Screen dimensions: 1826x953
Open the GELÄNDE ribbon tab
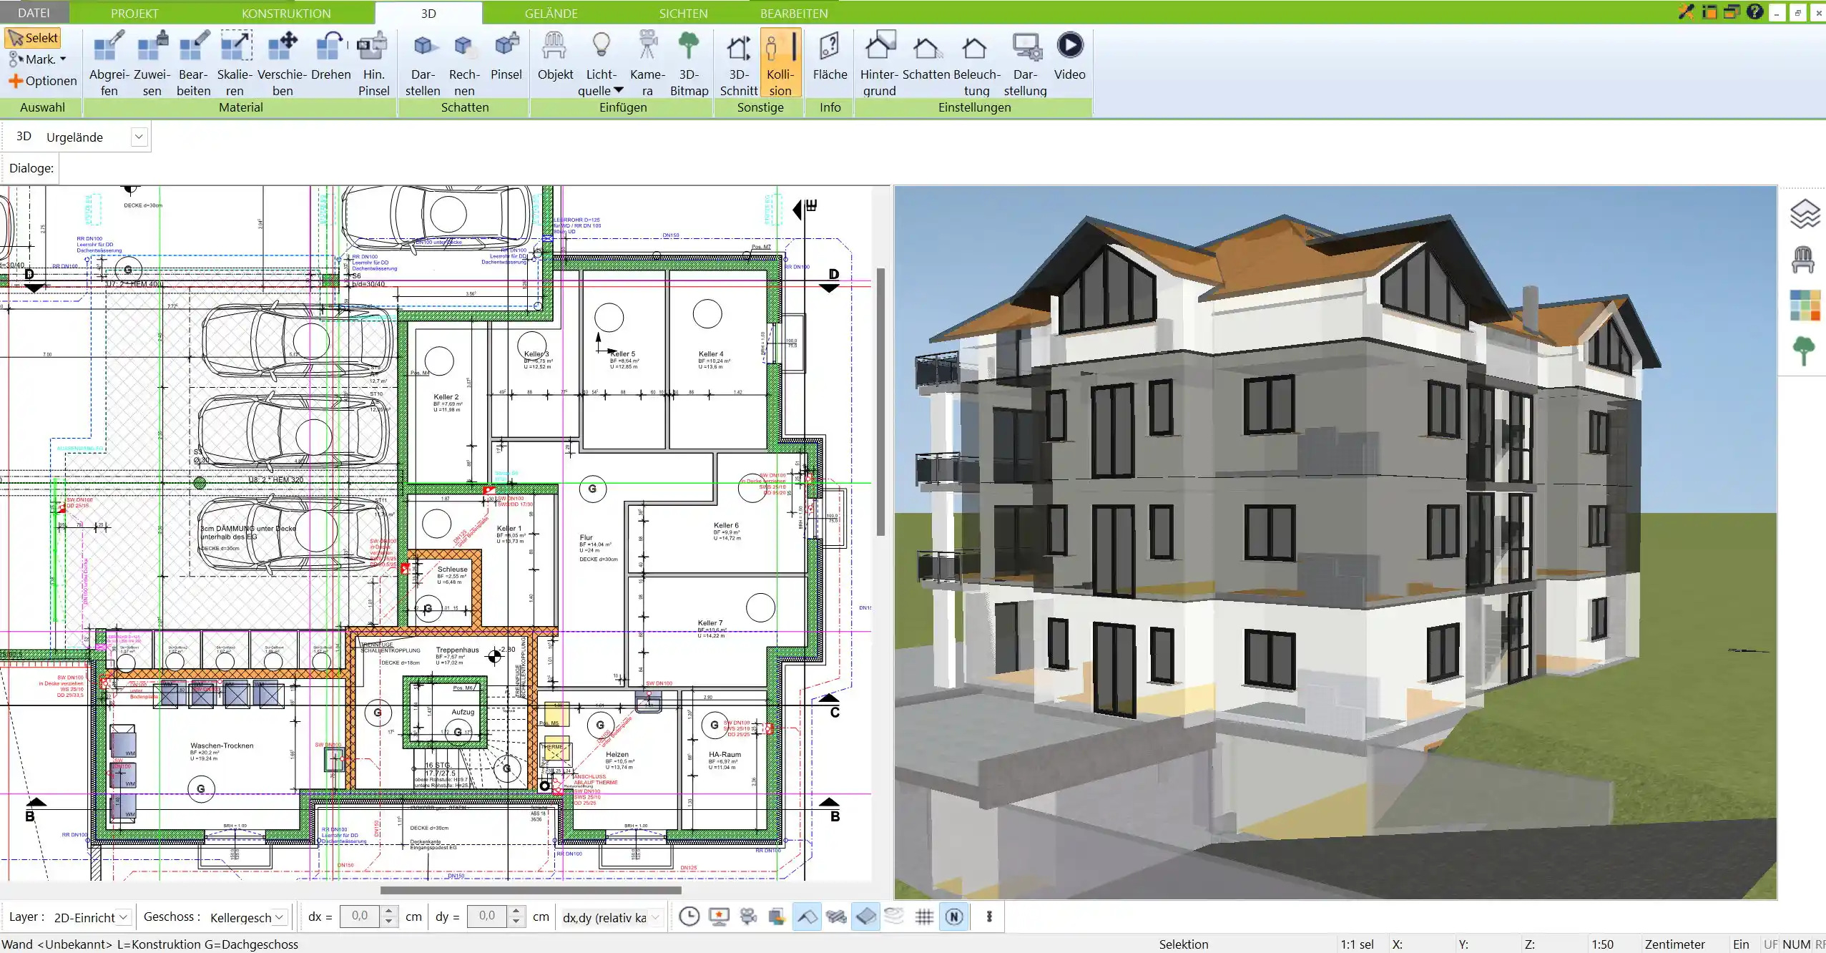click(x=551, y=13)
